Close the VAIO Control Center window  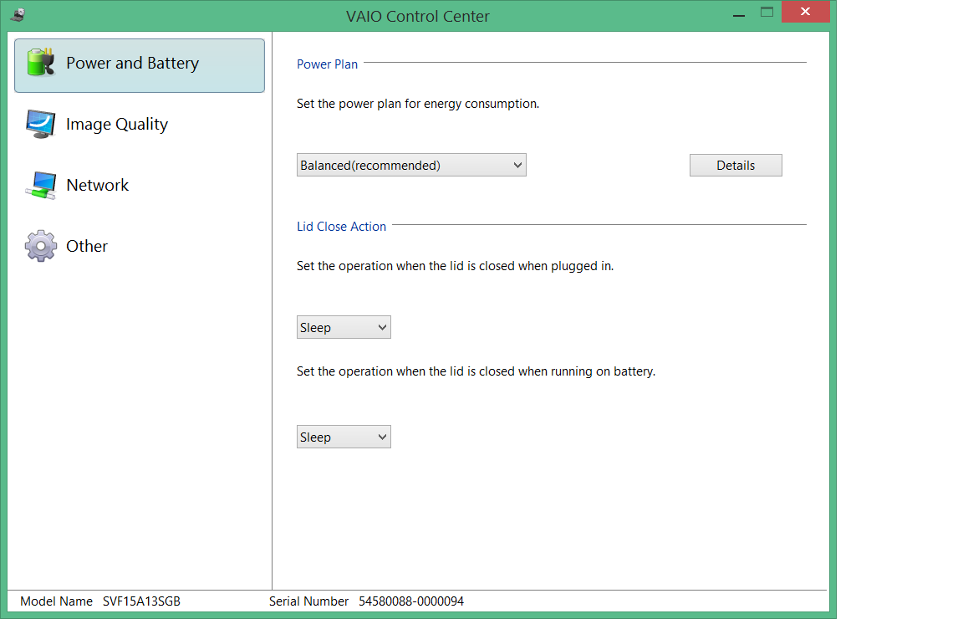[805, 12]
